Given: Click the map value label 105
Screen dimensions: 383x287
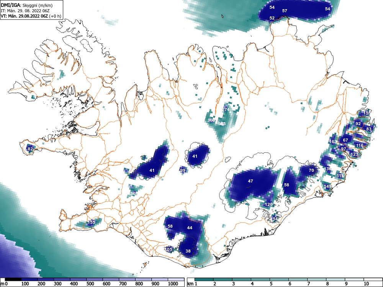Looking at the screenshot, I should [169, 249].
